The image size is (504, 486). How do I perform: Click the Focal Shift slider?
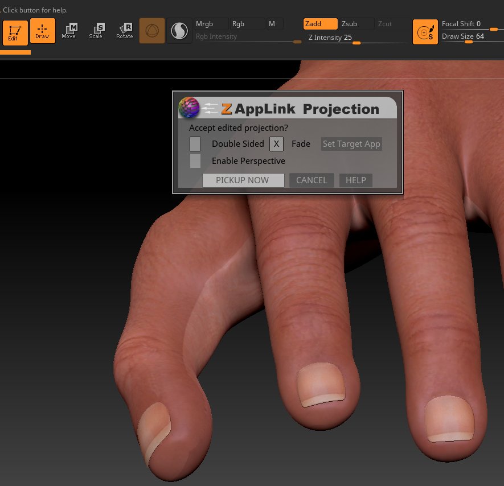pos(472,24)
